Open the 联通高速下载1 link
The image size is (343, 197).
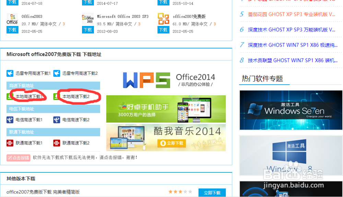29,143
